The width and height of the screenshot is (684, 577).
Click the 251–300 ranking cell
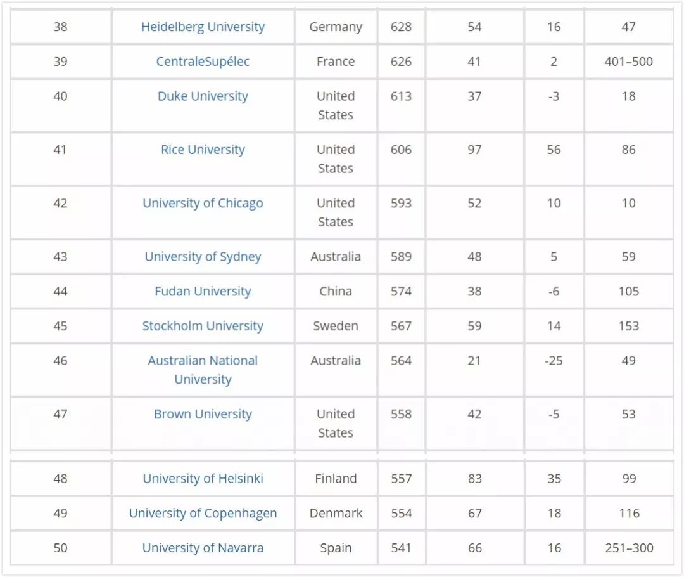coord(628,548)
